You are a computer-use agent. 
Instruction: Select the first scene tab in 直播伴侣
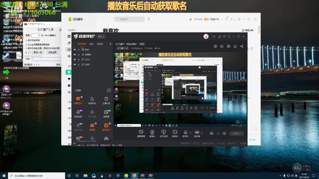82,44
